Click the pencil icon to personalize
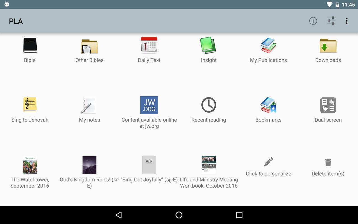358x224 pixels. [x=268, y=162]
